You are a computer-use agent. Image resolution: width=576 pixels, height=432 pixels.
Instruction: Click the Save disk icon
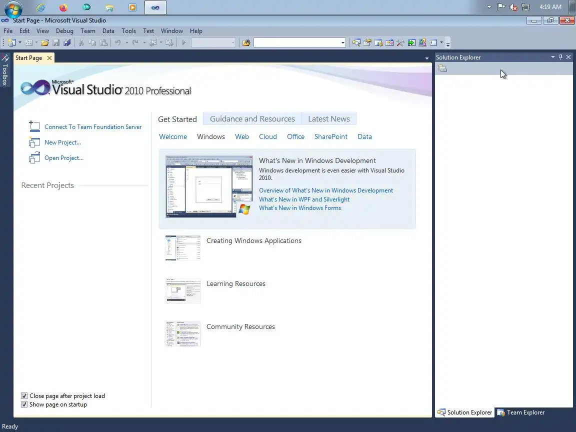(x=56, y=42)
